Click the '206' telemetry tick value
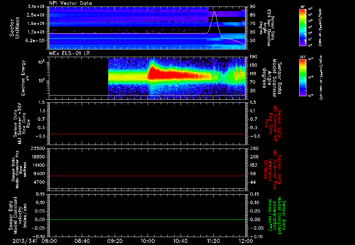The width and height of the screenshot is (355, 245). click(x=254, y=157)
